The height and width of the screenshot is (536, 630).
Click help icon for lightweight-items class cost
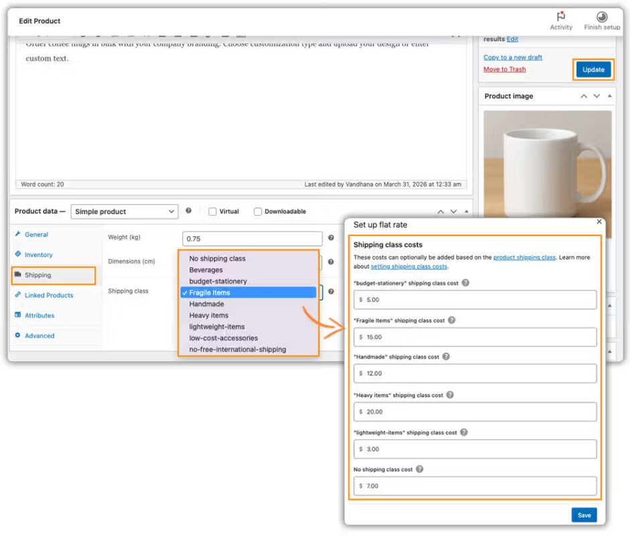tap(464, 432)
